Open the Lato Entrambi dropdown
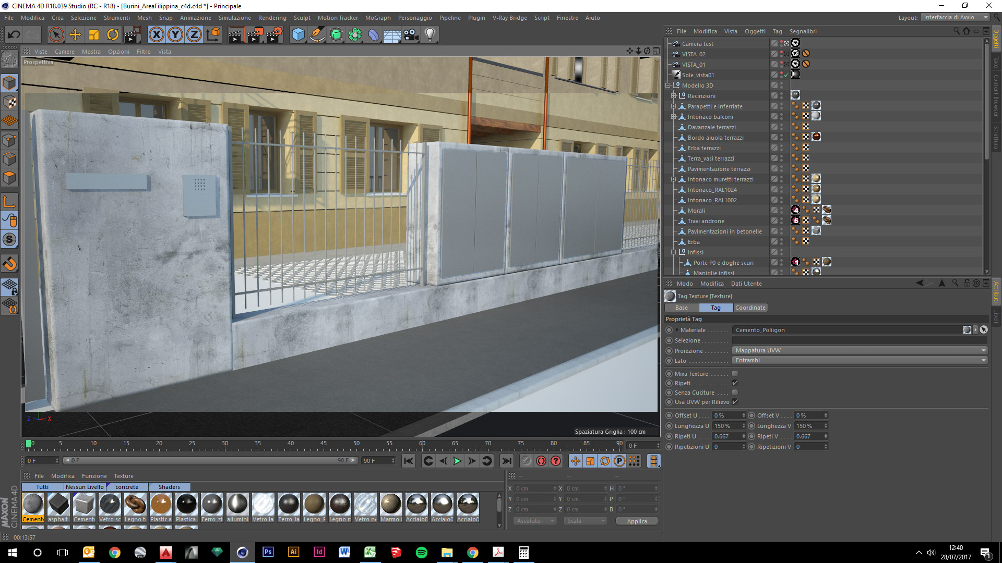The image size is (1002, 563). (859, 360)
